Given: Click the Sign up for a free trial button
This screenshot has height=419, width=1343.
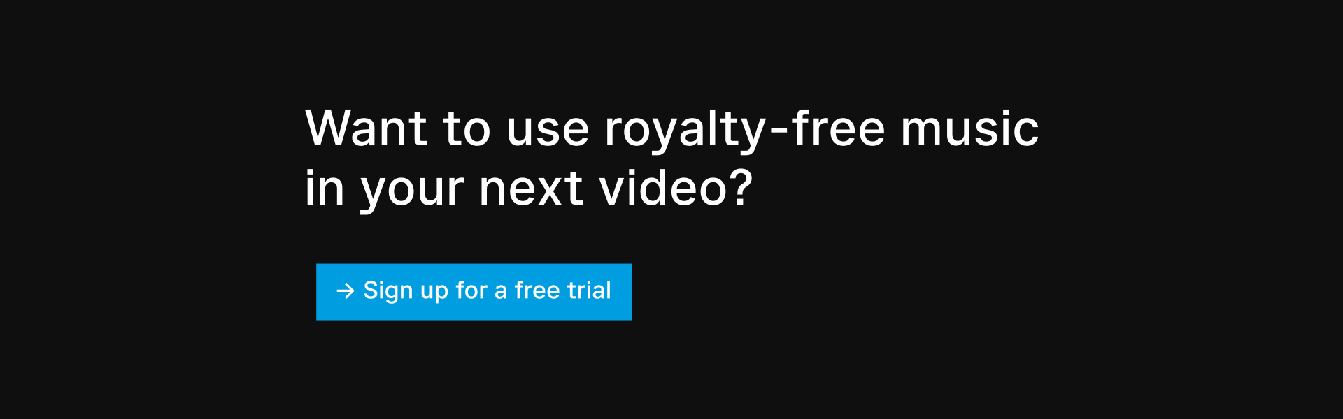Looking at the screenshot, I should [x=474, y=292].
